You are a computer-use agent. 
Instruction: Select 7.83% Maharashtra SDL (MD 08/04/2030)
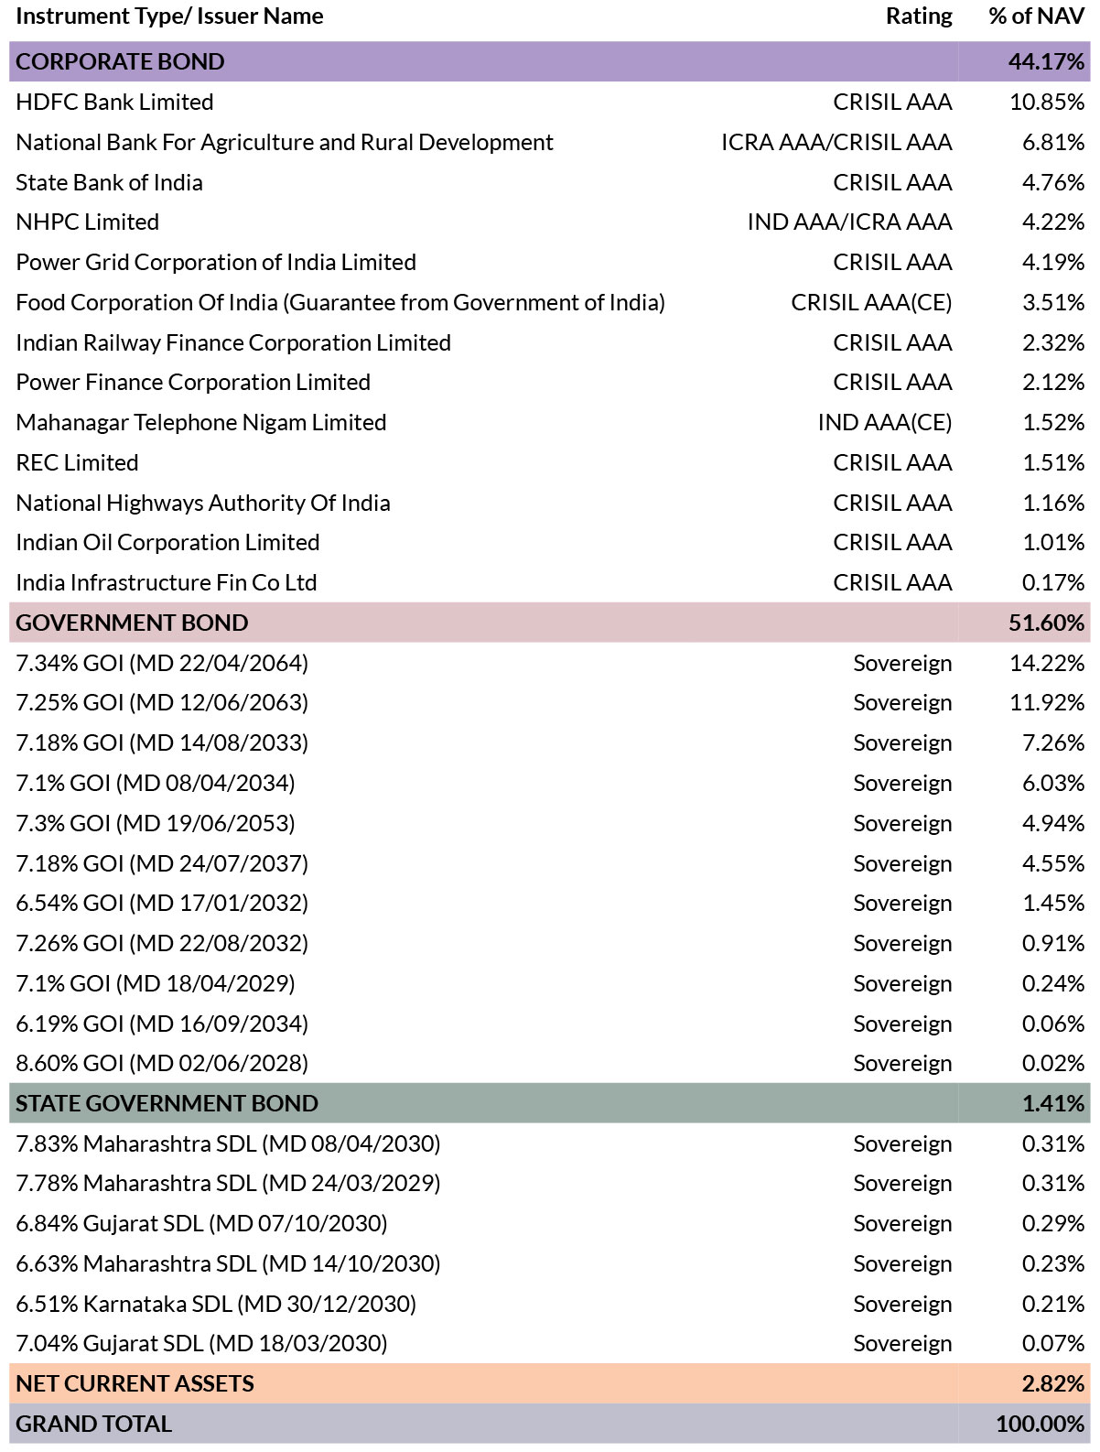[228, 1143]
